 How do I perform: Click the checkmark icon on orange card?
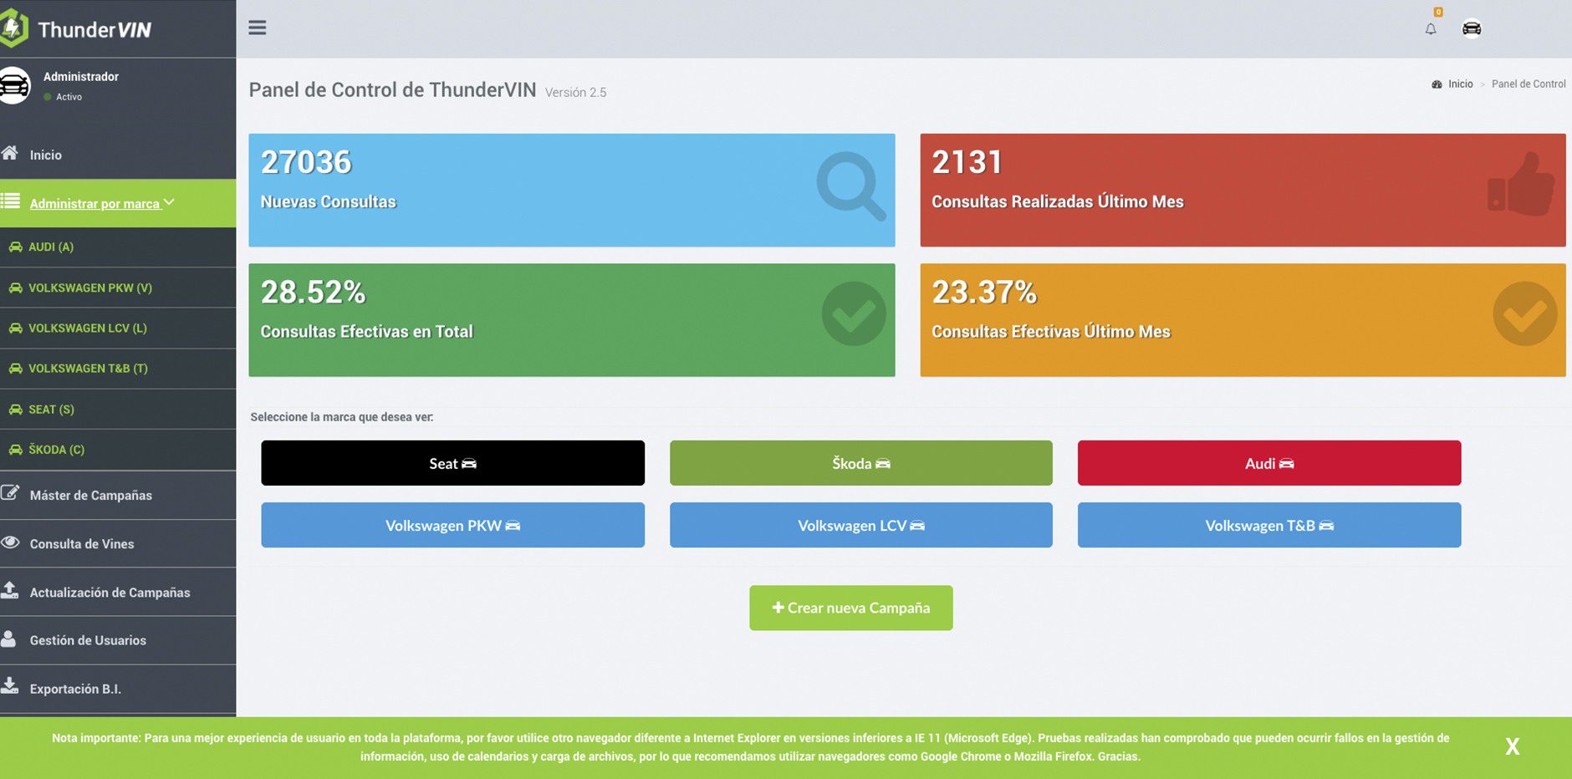(x=1524, y=313)
